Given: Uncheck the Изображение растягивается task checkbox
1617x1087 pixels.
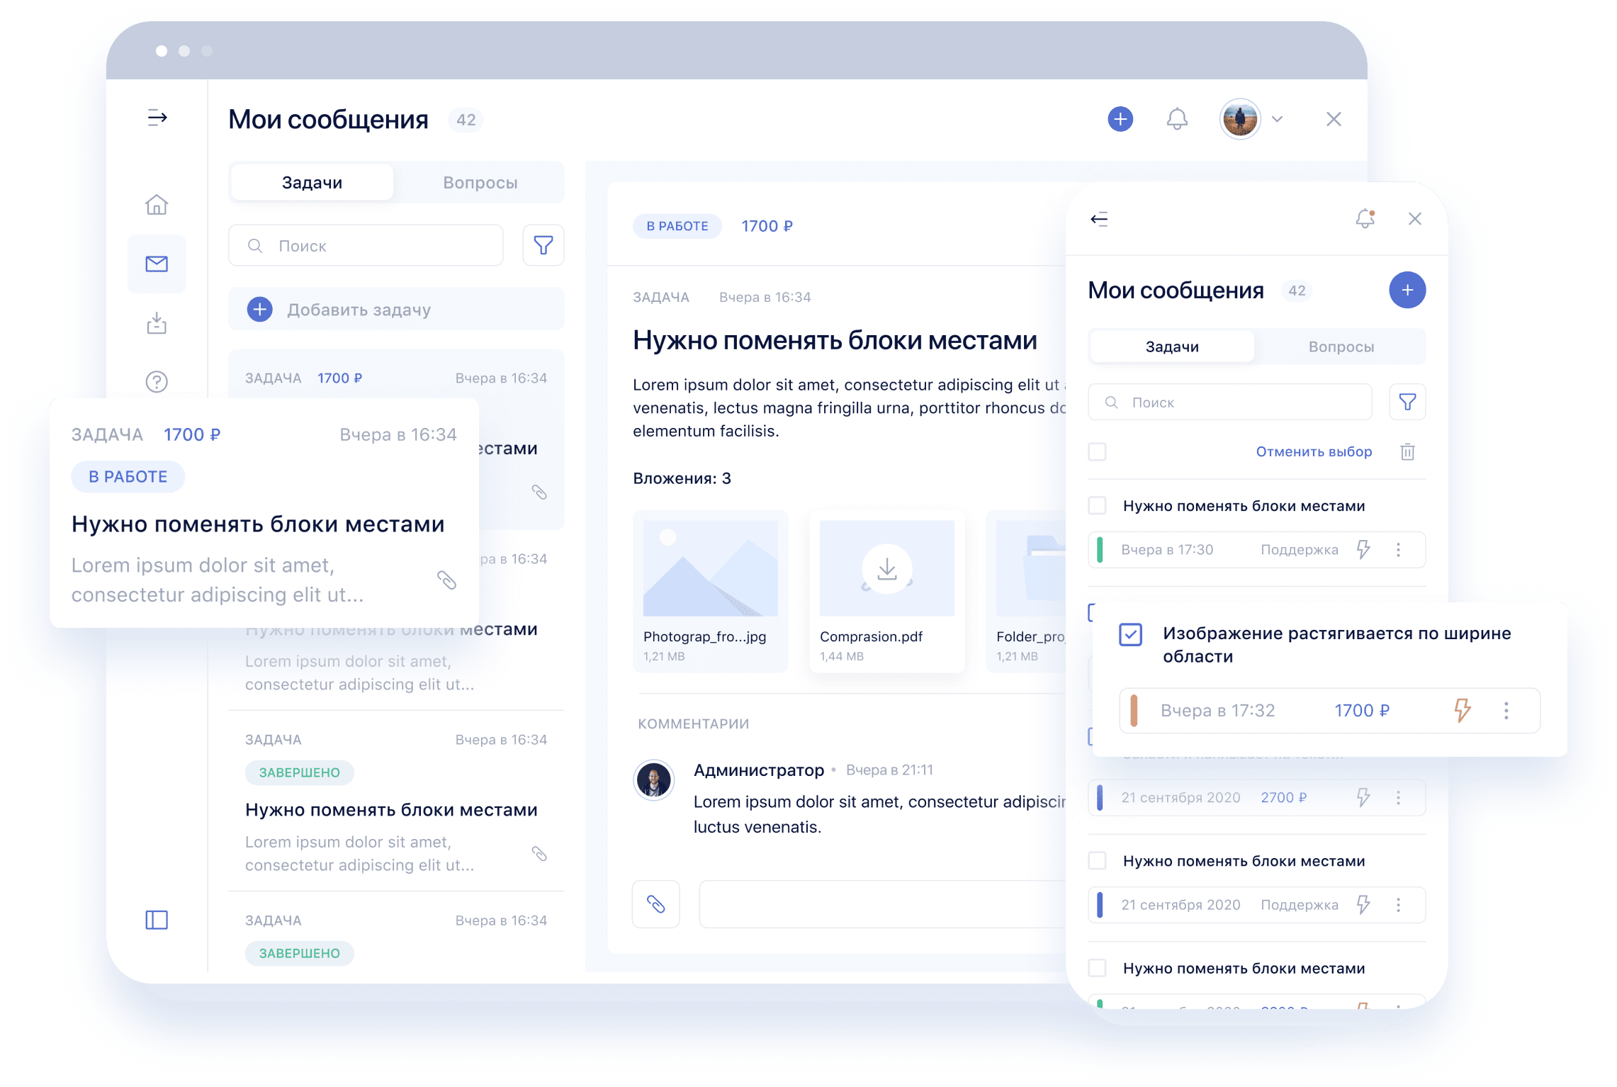Looking at the screenshot, I should coord(1131,634).
